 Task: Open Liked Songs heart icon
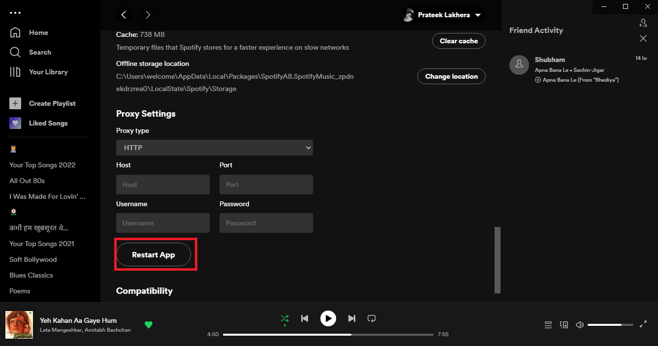[x=15, y=123]
